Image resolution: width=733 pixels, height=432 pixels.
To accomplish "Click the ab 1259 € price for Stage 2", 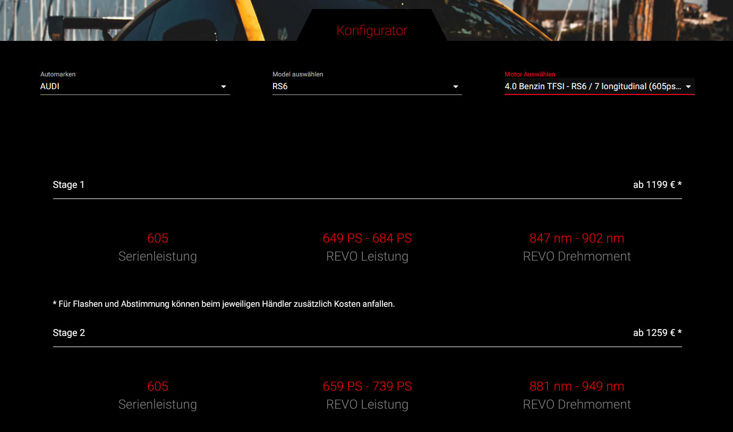I will [657, 333].
